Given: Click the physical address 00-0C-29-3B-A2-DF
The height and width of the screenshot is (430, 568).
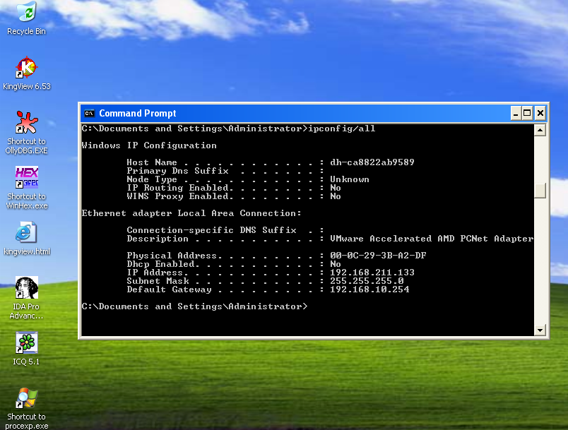Looking at the screenshot, I should [x=378, y=255].
